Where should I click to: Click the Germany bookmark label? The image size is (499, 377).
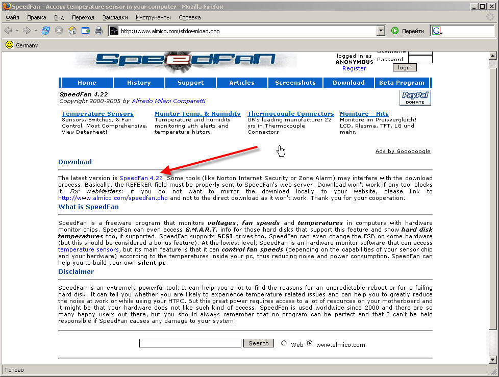click(x=27, y=45)
